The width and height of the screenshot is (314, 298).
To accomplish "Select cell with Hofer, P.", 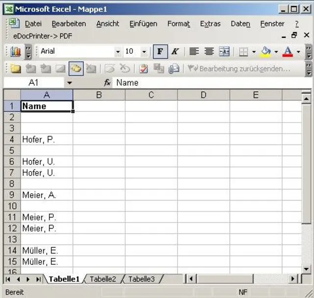I will 47,139.
